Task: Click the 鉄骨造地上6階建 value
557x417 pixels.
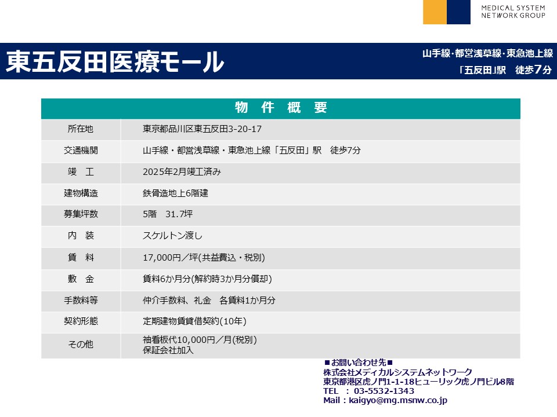Action: coord(175,193)
